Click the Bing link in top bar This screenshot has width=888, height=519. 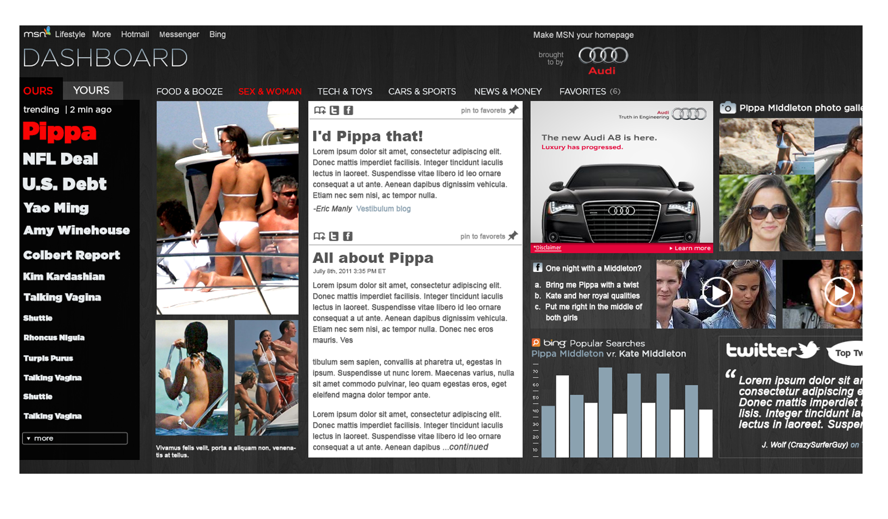point(217,34)
